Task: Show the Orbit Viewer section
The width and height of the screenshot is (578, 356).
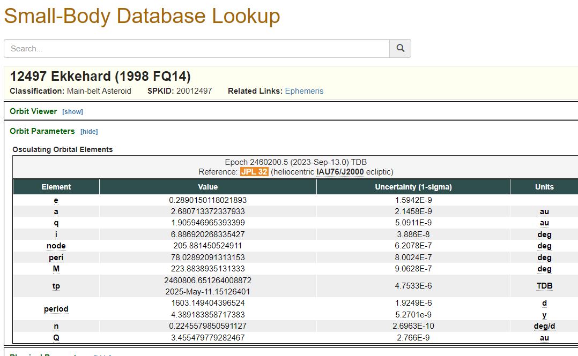Action: tap(72, 112)
